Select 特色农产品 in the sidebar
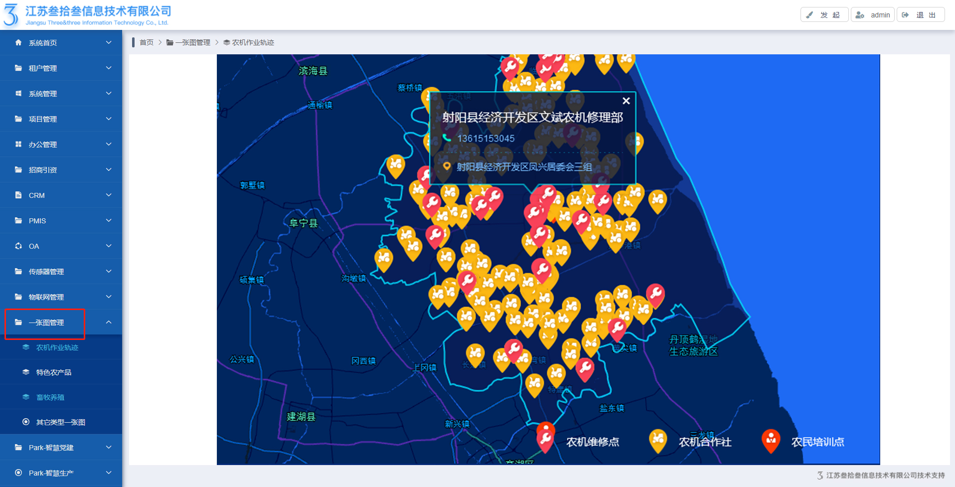The height and width of the screenshot is (487, 955). (53, 372)
